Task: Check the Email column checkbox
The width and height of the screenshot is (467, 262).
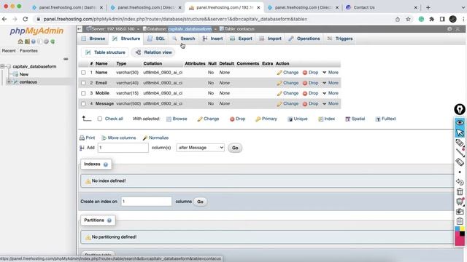Action: (x=83, y=83)
